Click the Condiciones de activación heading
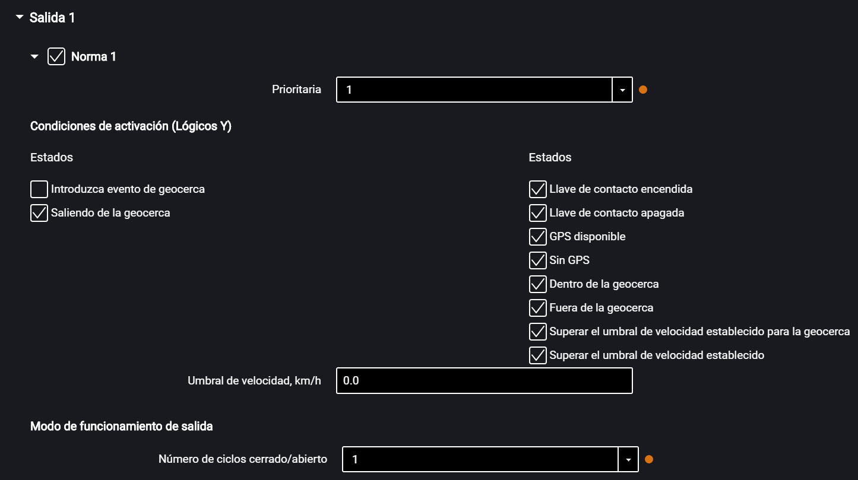The width and height of the screenshot is (858, 480). (131, 126)
